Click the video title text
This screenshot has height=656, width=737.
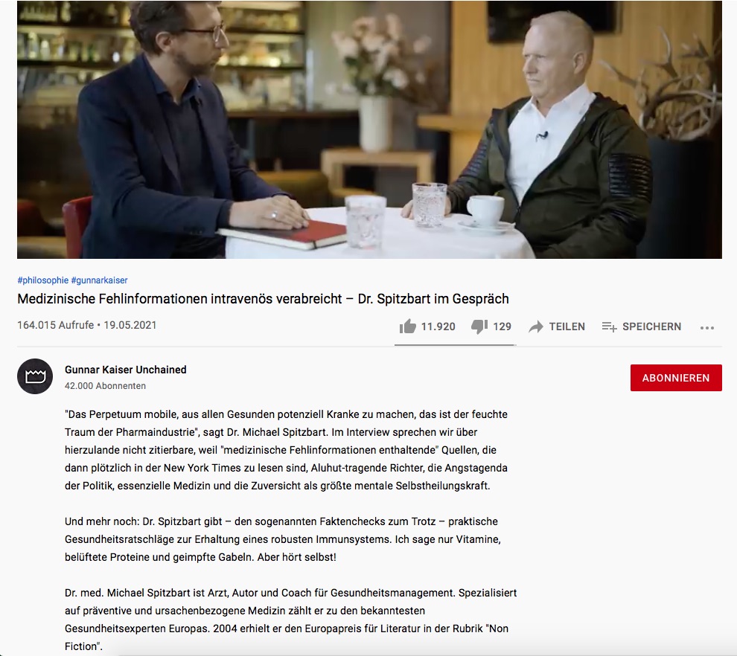click(x=264, y=299)
